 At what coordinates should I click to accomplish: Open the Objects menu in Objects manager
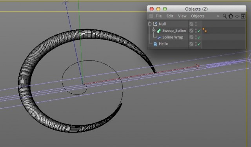pos(198,16)
